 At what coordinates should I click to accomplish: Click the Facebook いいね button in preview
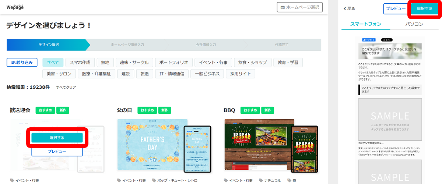click(x=369, y=40)
